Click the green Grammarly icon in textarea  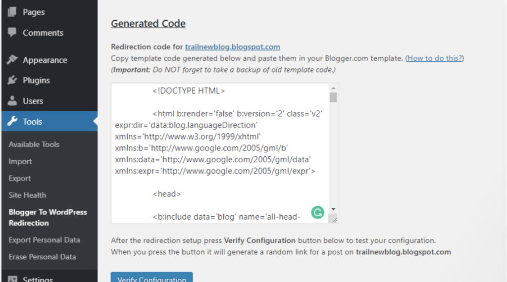click(317, 212)
